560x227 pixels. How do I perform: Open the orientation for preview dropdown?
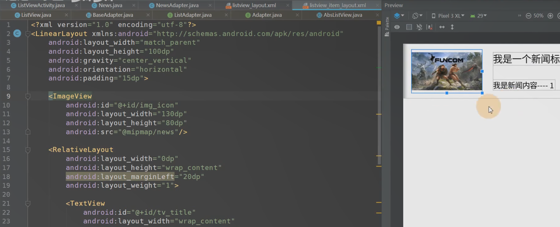pos(417,16)
